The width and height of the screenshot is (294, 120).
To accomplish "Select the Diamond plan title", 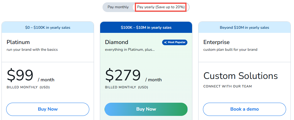I will click(117, 42).
